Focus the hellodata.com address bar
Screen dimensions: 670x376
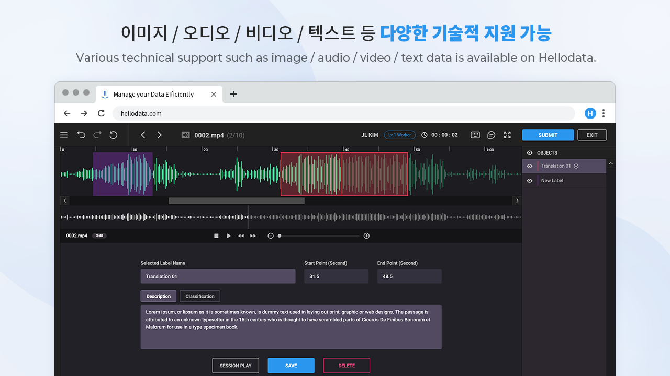pyautogui.click(x=343, y=113)
